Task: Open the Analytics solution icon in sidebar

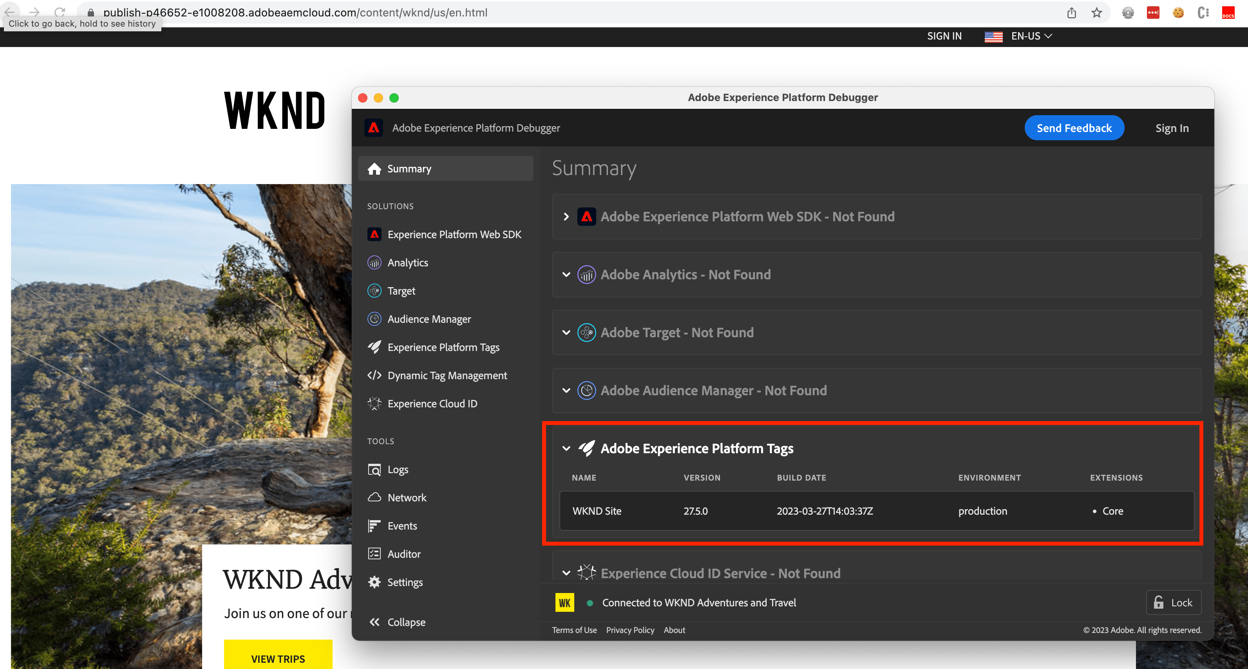Action: [x=374, y=262]
